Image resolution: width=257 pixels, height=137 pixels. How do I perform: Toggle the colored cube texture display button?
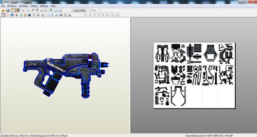(18, 10)
